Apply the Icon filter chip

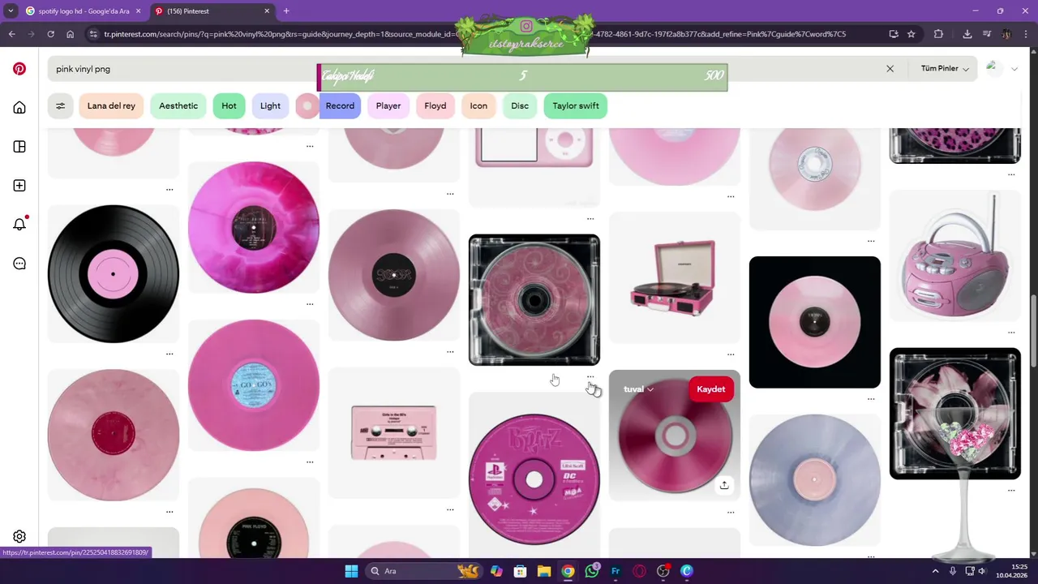pyautogui.click(x=478, y=105)
